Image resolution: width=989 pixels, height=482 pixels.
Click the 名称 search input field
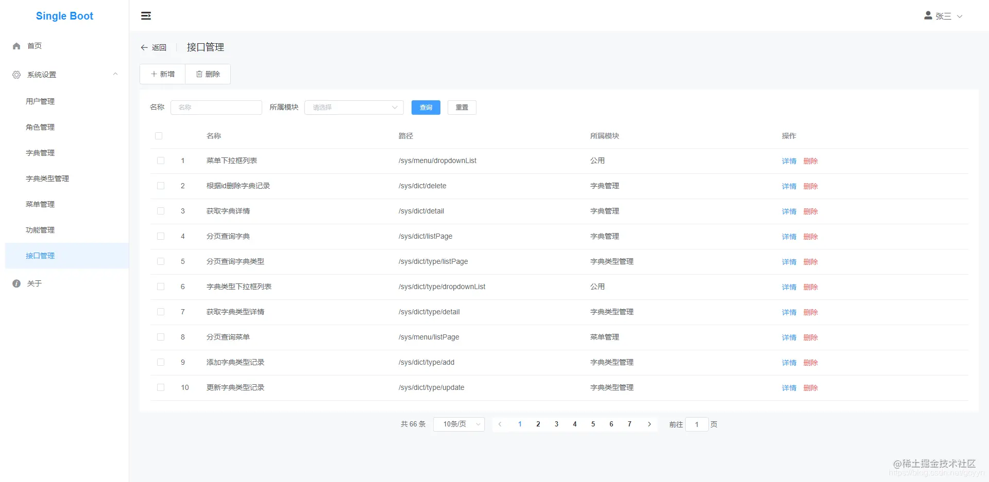click(216, 108)
